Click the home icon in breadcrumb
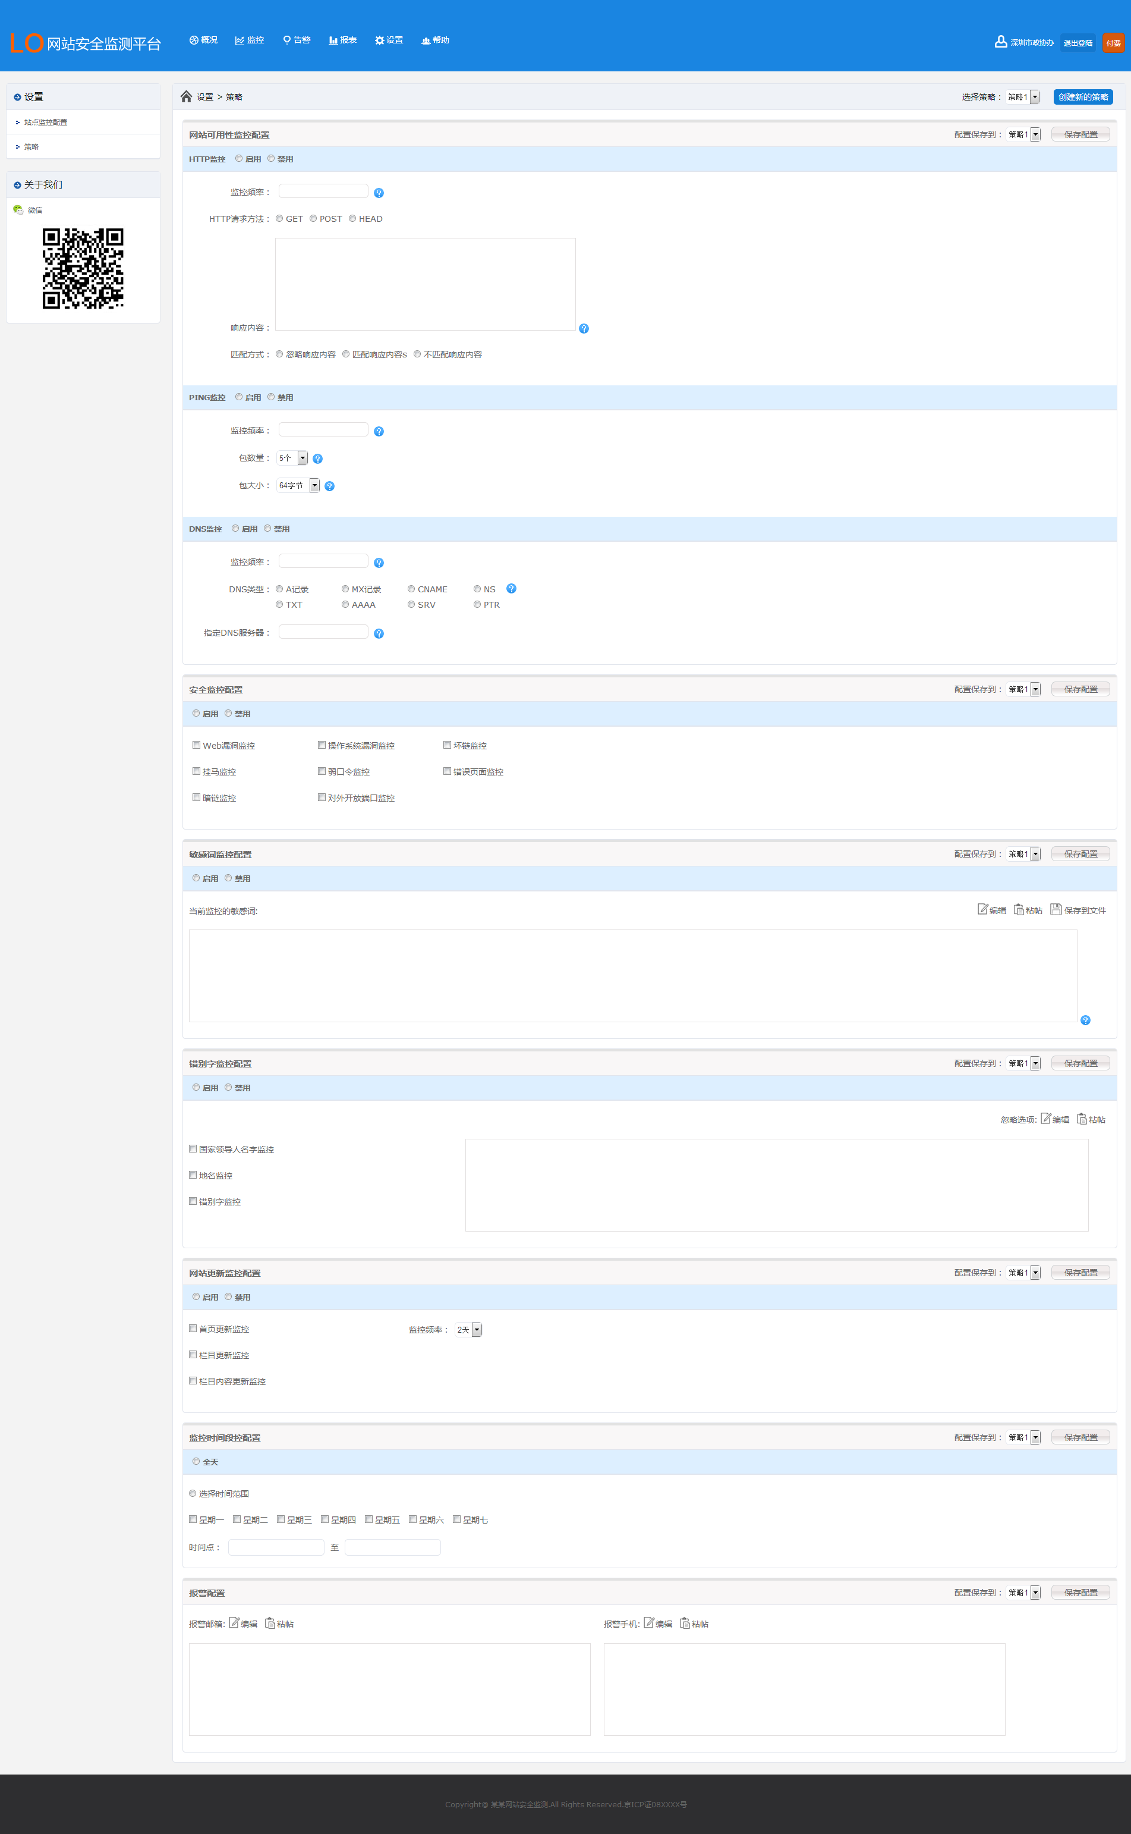The width and height of the screenshot is (1131, 1834). coord(186,96)
